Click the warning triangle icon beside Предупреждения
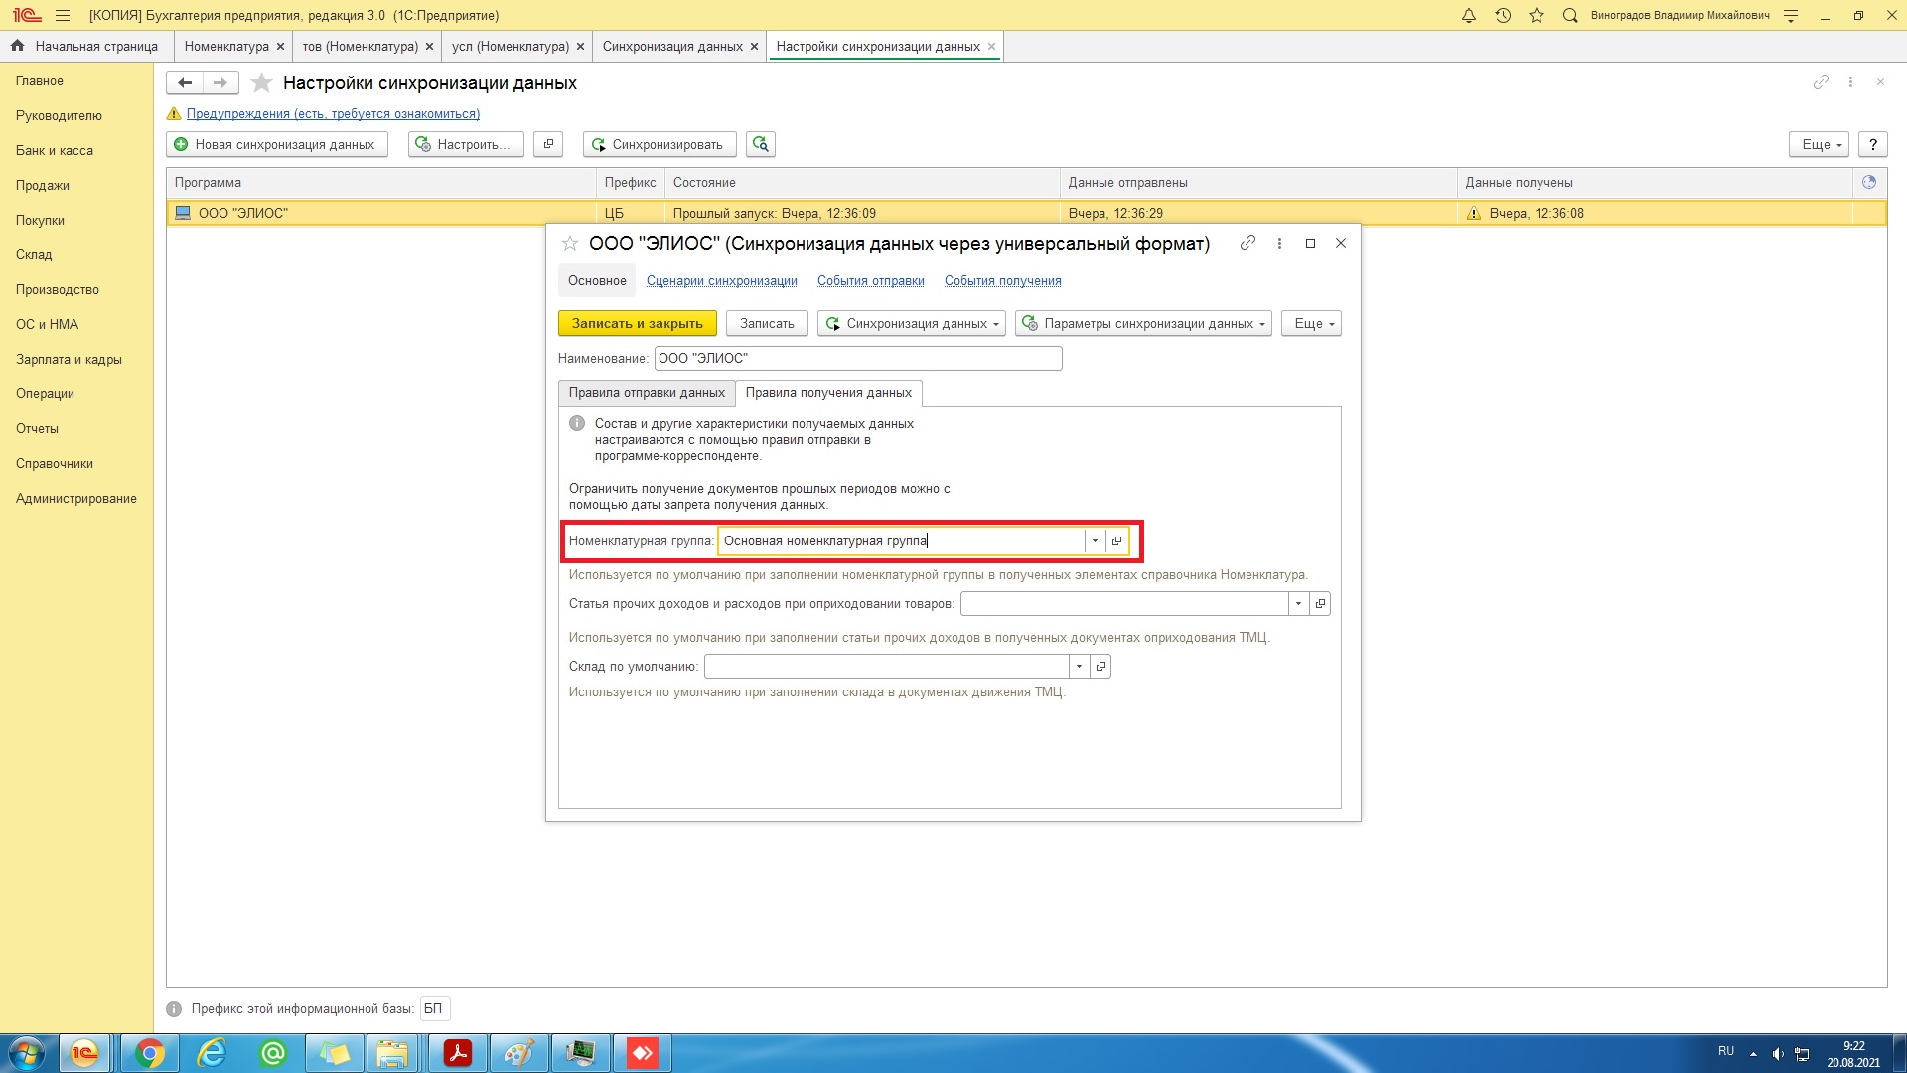 [x=174, y=113]
